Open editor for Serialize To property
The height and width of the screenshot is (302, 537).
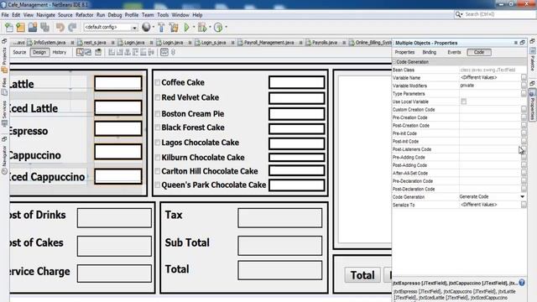pyautogui.click(x=524, y=205)
